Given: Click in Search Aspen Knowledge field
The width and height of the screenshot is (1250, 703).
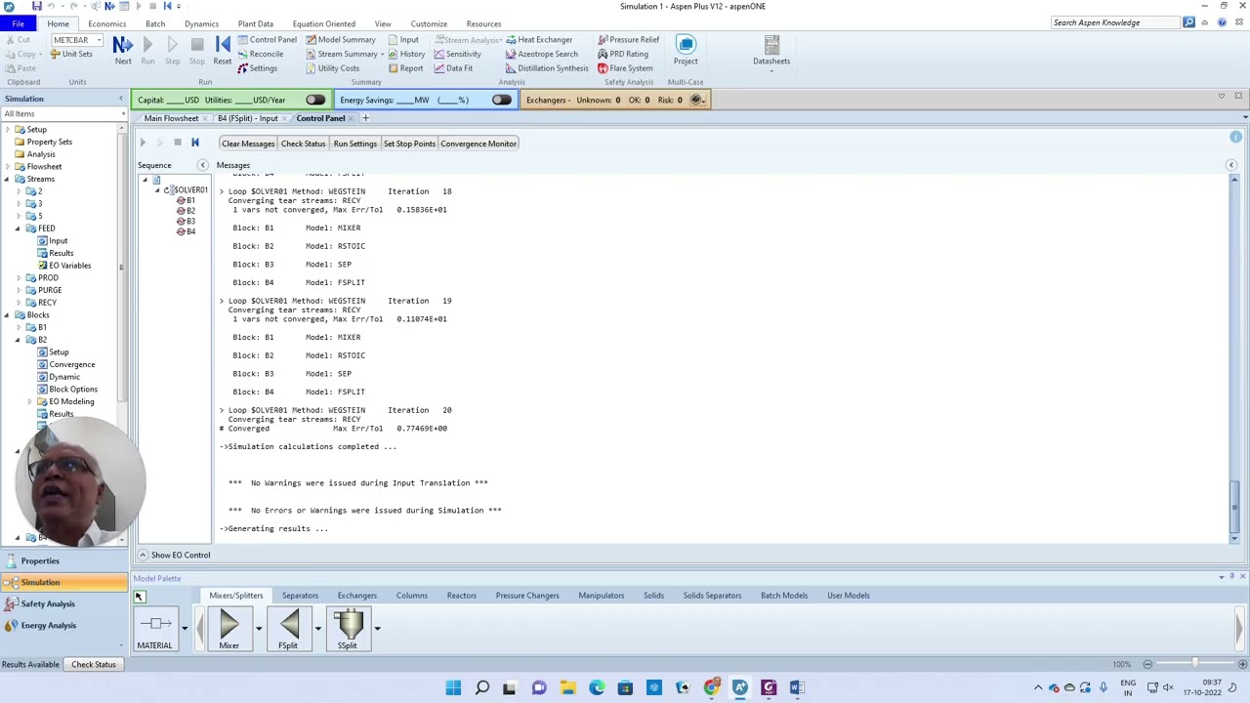Looking at the screenshot, I should tap(1115, 22).
